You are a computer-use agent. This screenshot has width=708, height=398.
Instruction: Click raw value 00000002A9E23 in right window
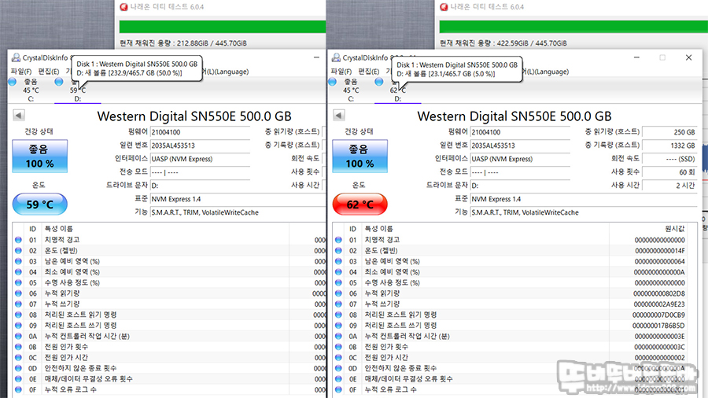tap(660, 304)
